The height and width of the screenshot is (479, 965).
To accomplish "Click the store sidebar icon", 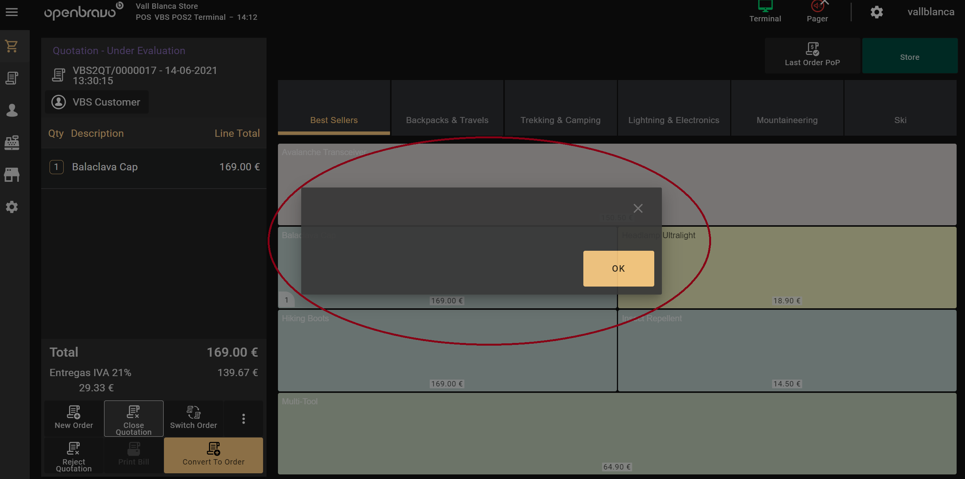I will pyautogui.click(x=12, y=175).
